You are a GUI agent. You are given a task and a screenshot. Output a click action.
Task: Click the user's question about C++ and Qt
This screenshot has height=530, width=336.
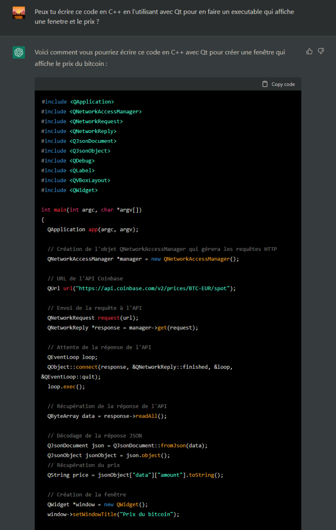(164, 16)
